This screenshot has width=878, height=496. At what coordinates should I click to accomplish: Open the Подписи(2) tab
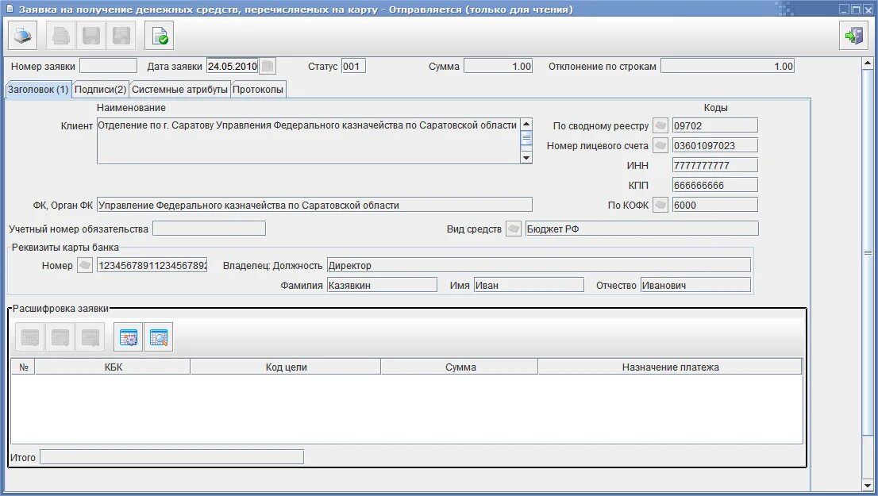[x=100, y=90]
